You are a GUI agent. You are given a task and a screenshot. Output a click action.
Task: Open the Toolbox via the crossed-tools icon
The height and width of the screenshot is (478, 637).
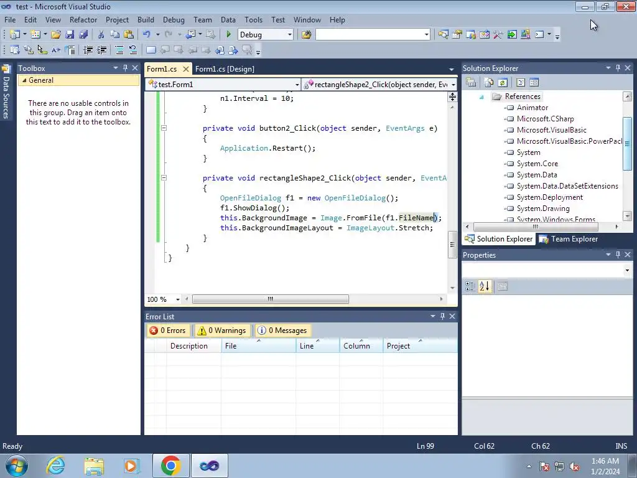(498, 35)
